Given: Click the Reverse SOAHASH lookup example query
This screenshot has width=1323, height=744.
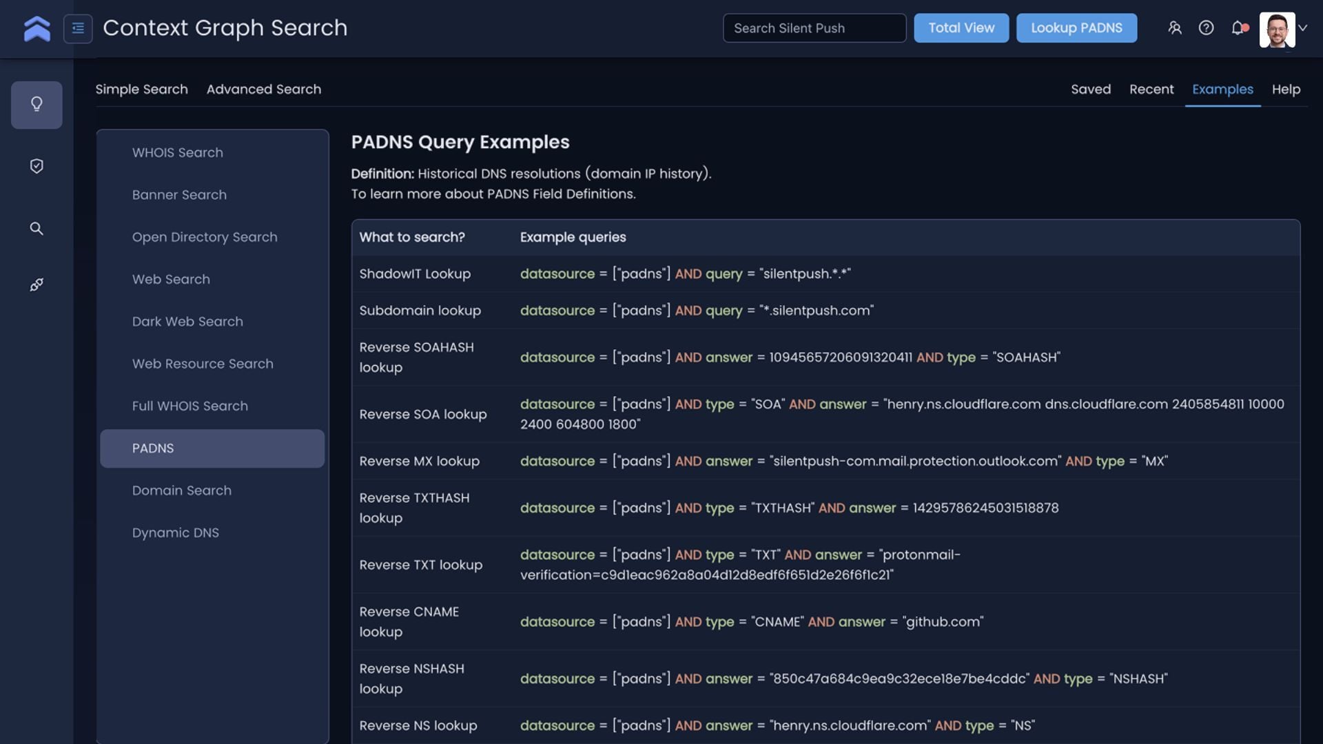Looking at the screenshot, I should coord(790,358).
